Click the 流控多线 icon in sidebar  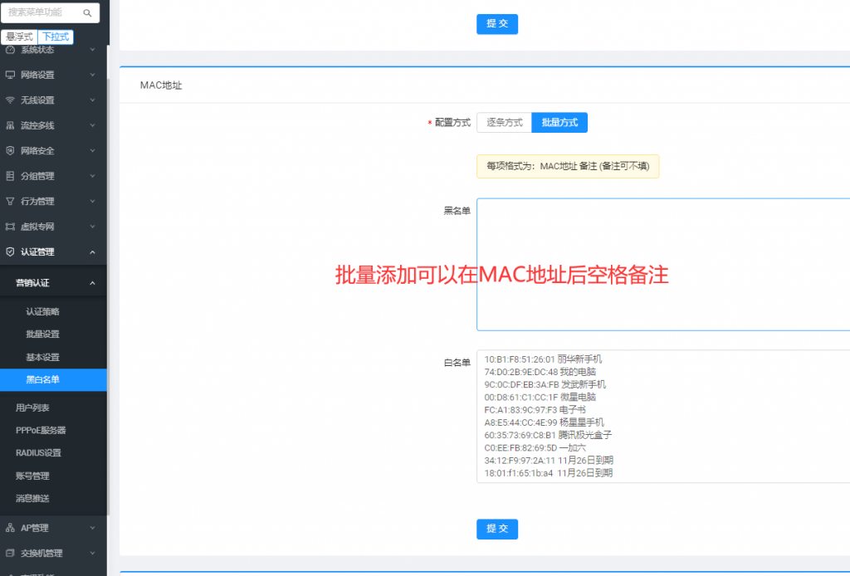pos(10,126)
